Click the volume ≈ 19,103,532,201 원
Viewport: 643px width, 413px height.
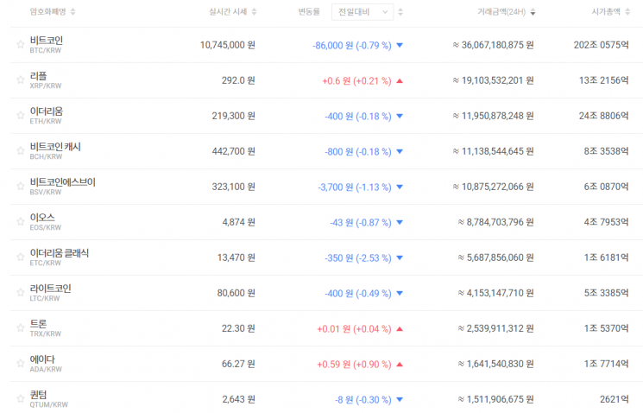494,80
